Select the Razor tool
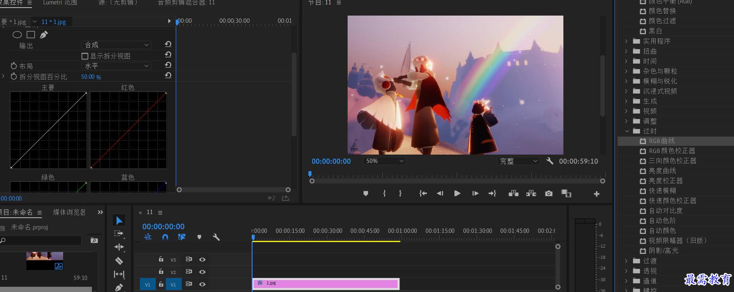The width and height of the screenshot is (734, 292). click(119, 261)
